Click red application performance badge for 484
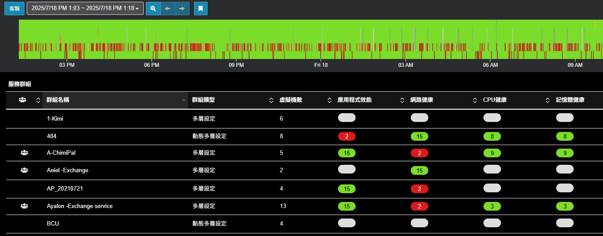603x236 pixels. [x=346, y=136]
